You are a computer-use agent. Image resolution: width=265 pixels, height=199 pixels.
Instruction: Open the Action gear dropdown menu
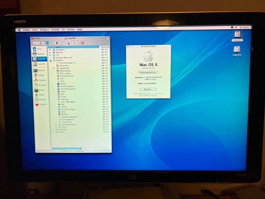[x=57, y=43]
